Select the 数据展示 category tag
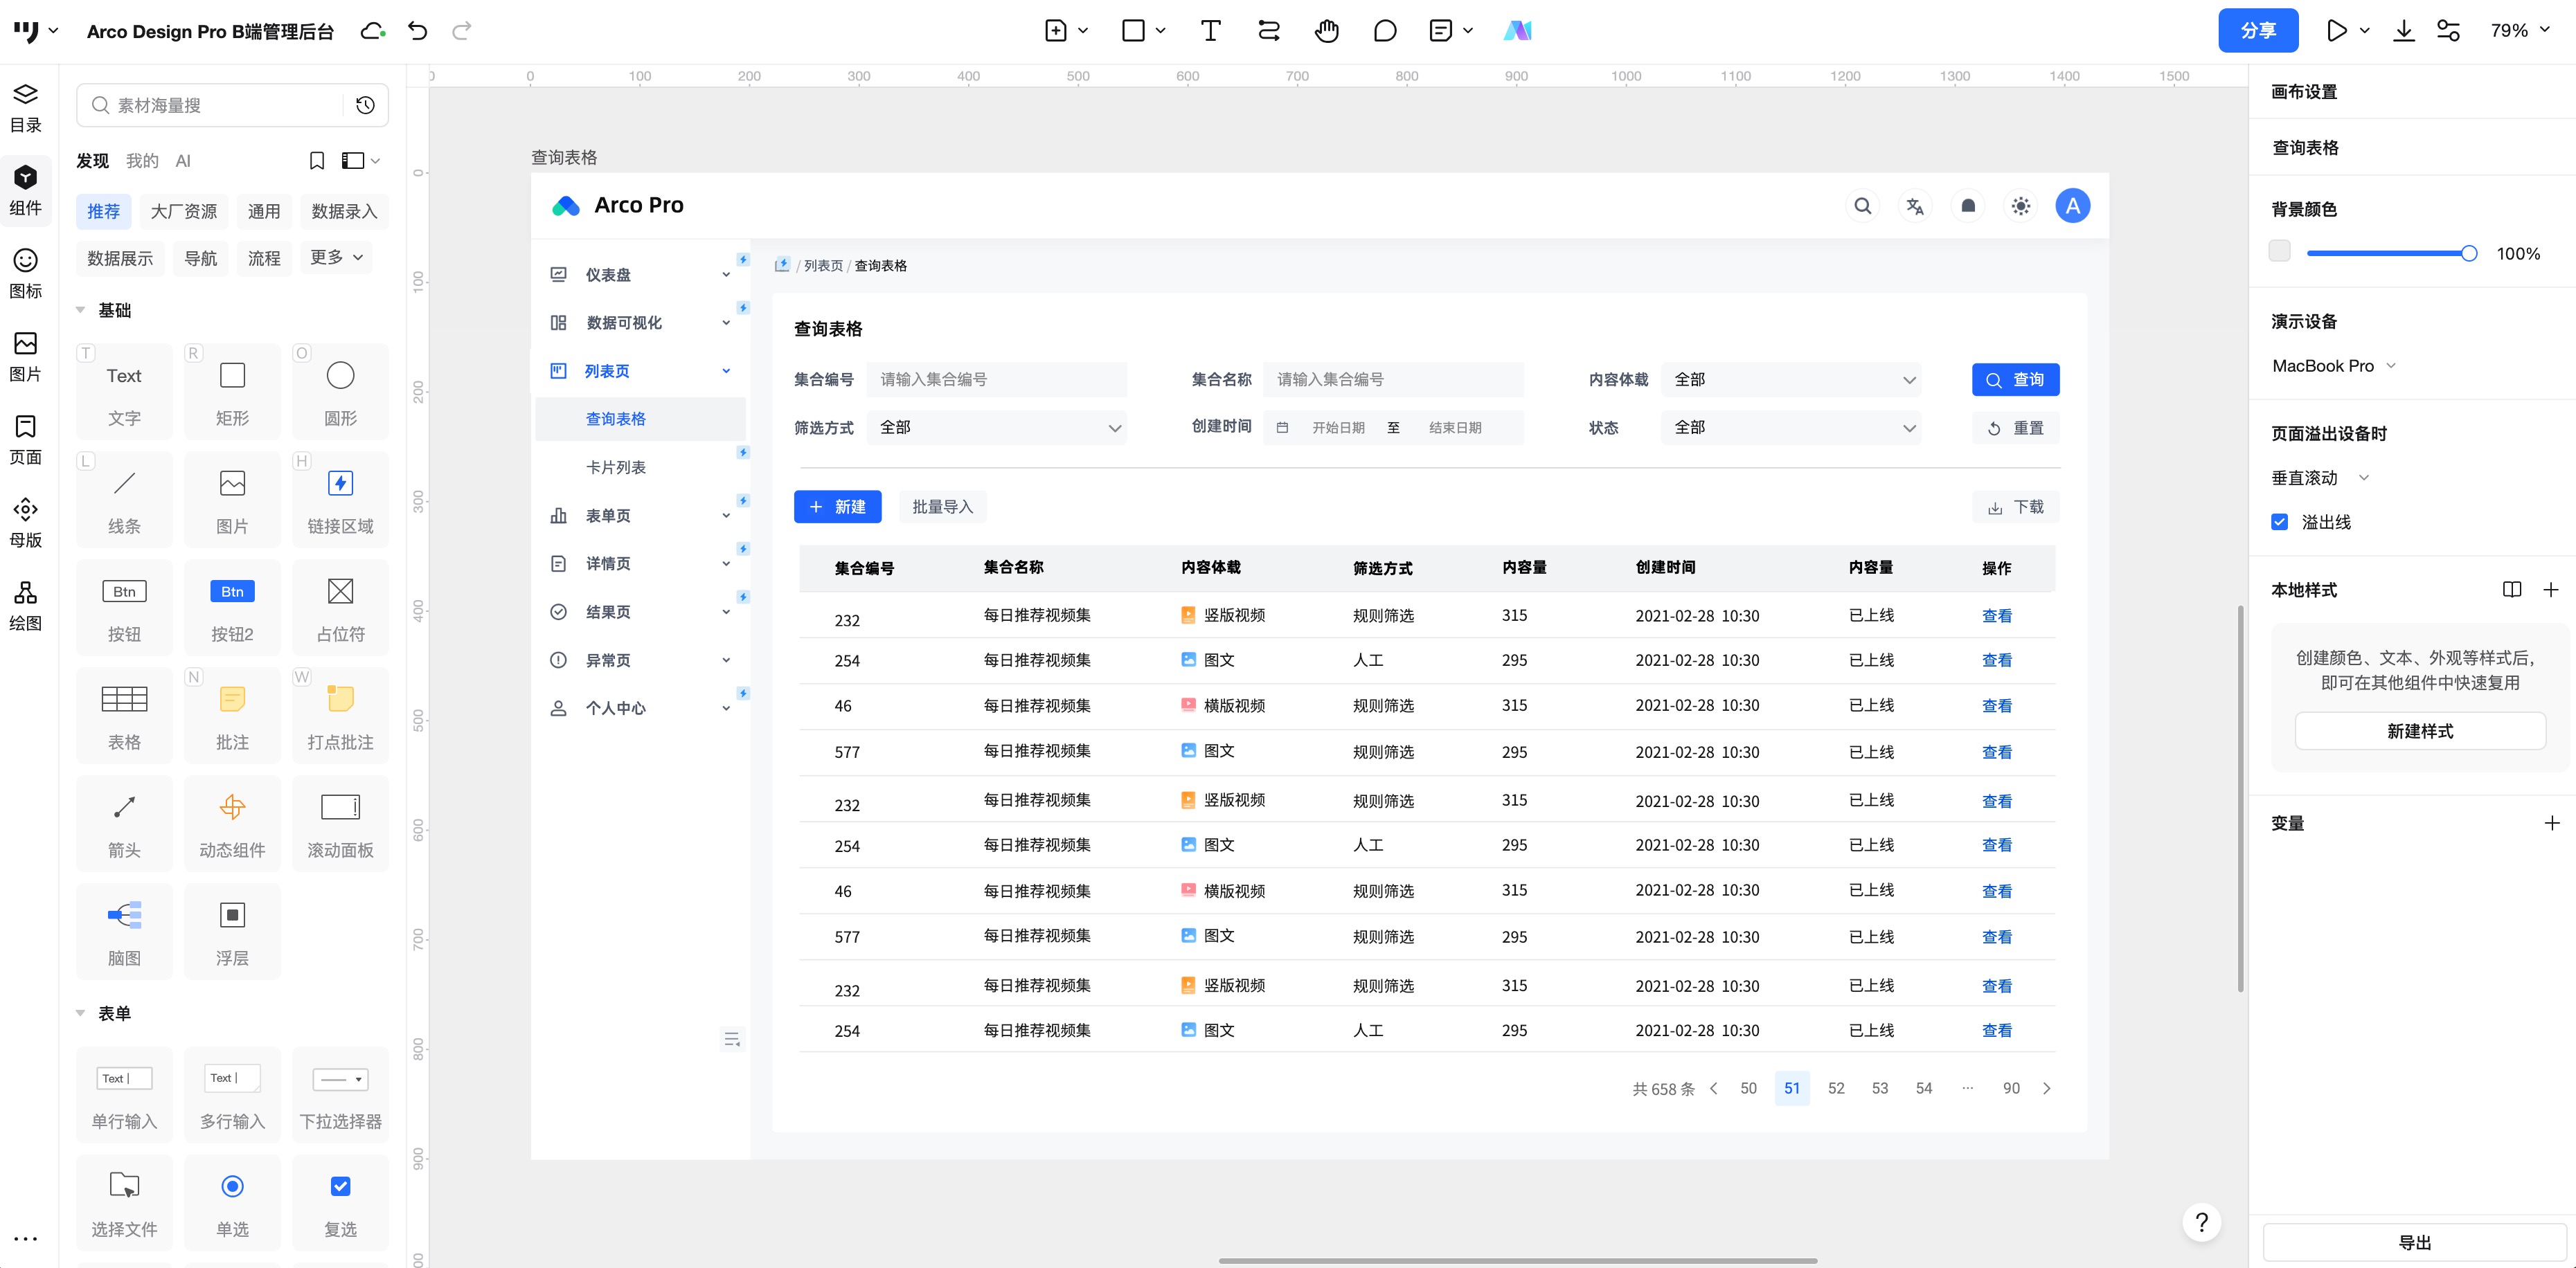Screen dimensions: 2576x1268 (x=120, y=257)
